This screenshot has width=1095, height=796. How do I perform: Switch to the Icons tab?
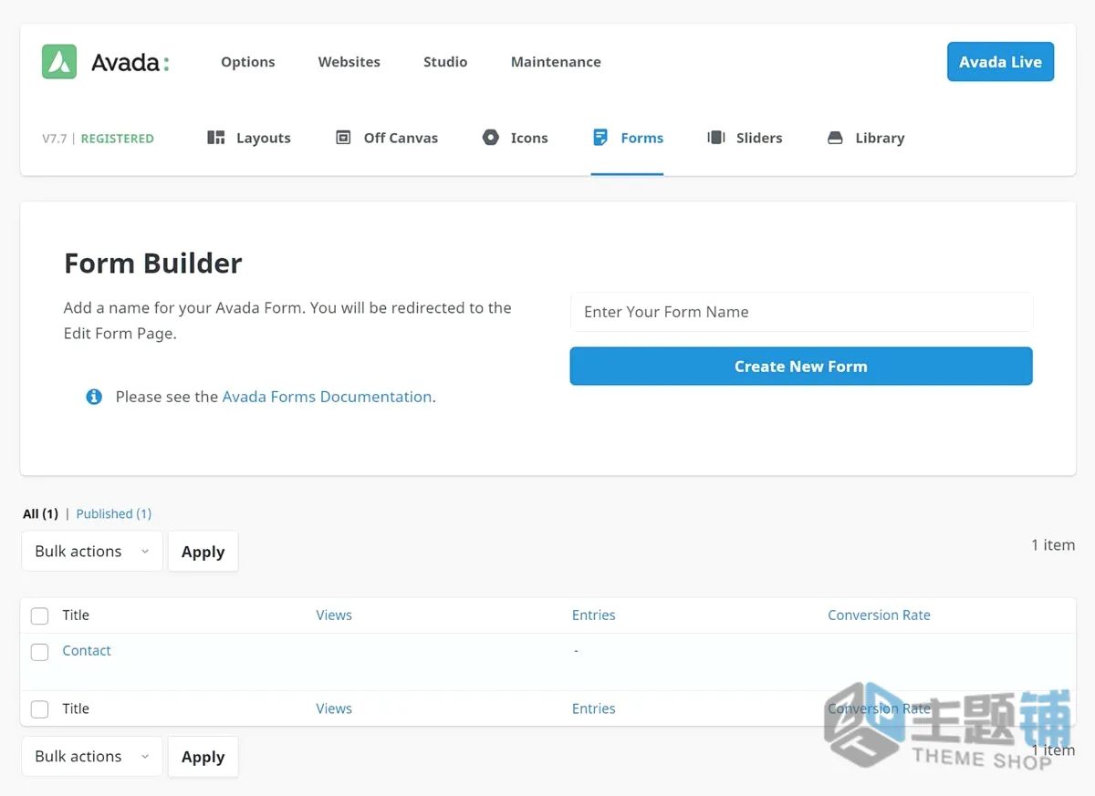[516, 138]
